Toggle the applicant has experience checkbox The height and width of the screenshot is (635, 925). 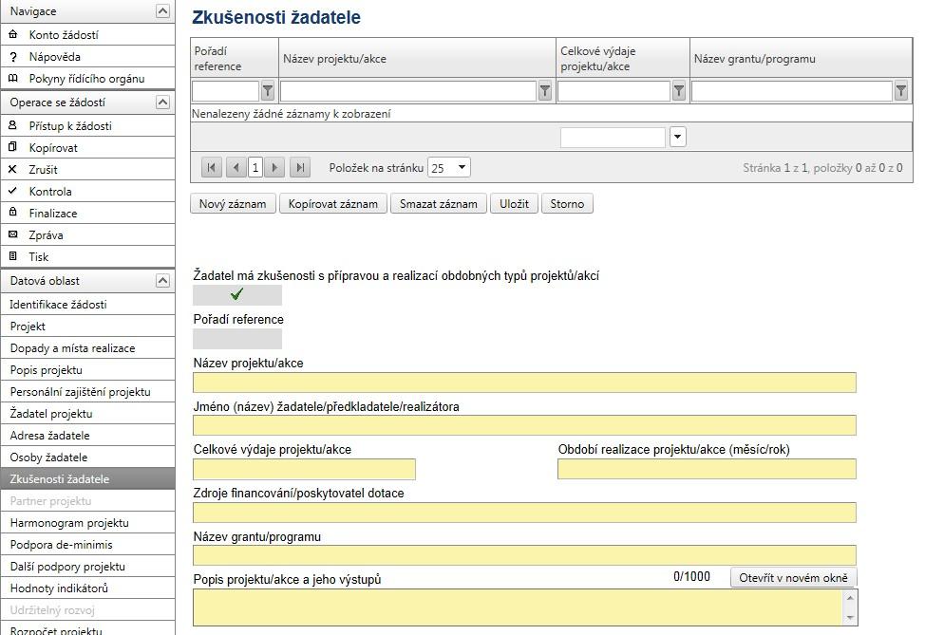237,295
